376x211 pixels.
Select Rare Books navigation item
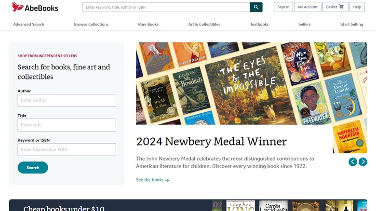[148, 25]
